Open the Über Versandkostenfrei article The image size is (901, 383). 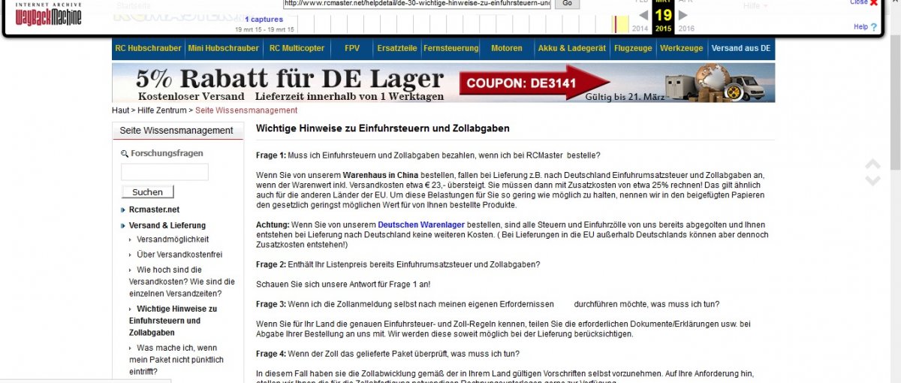[x=179, y=255]
